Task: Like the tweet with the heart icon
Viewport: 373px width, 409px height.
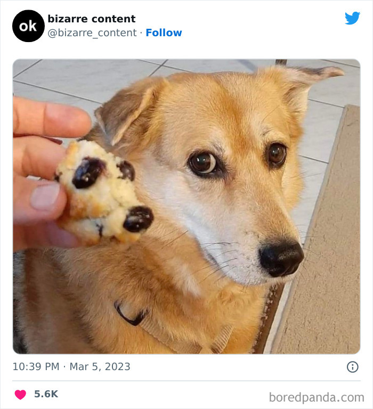Action: click(x=20, y=395)
